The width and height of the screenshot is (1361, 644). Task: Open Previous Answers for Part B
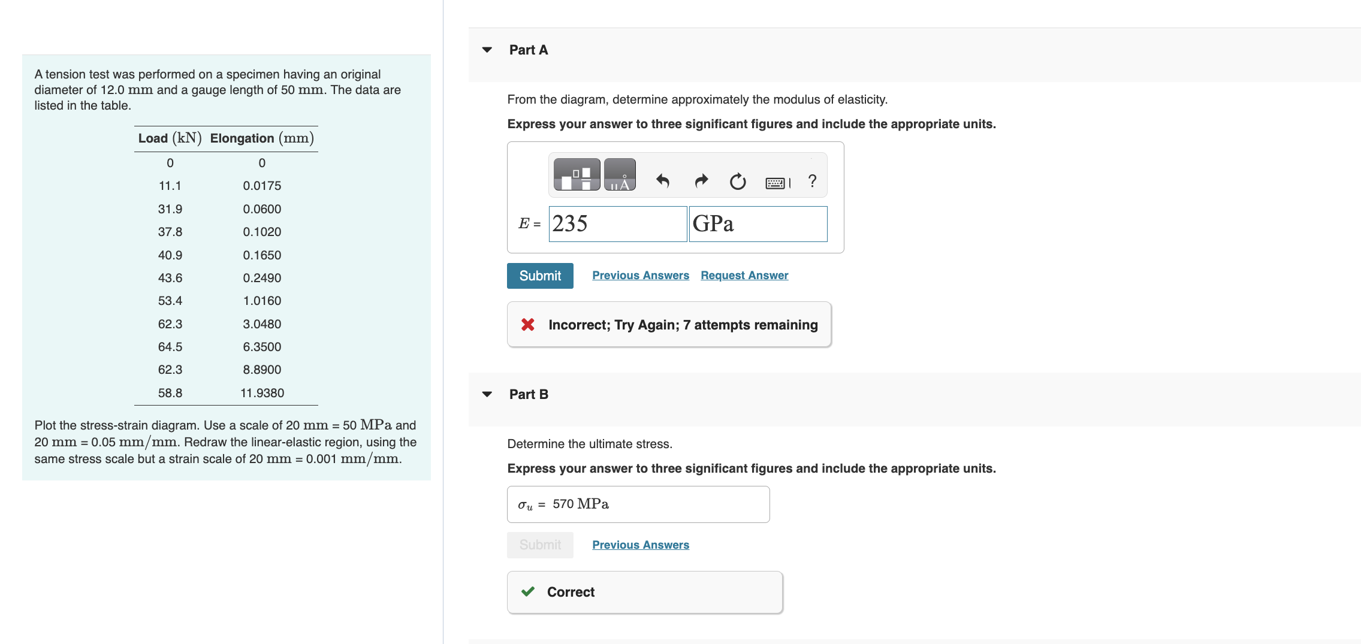641,545
